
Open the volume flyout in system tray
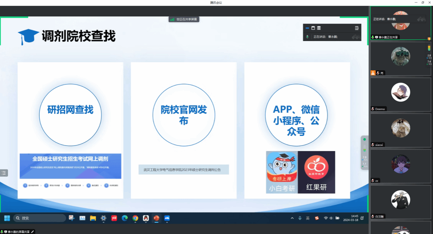(x=332, y=218)
